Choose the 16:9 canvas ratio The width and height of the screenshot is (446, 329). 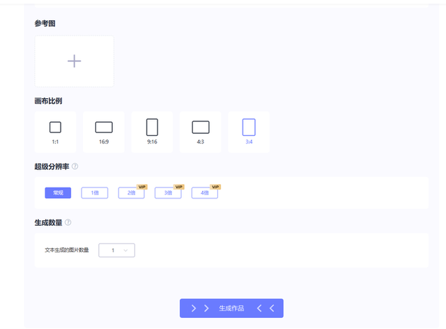104,132
